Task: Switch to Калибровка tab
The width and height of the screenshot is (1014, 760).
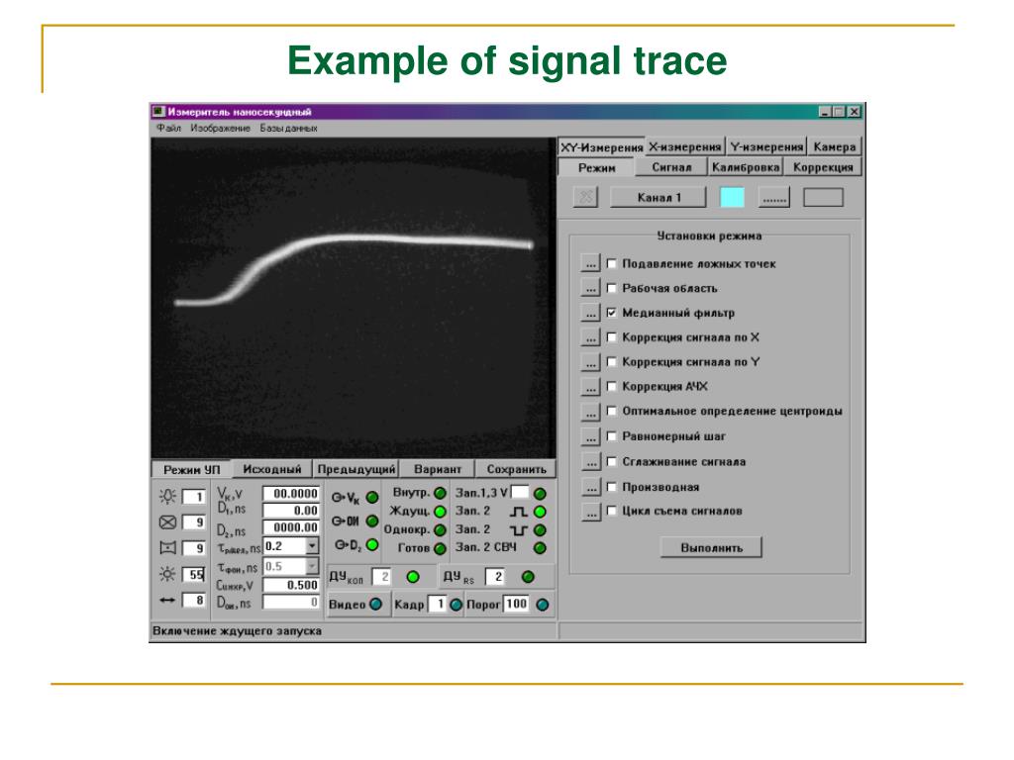Action: (746, 167)
